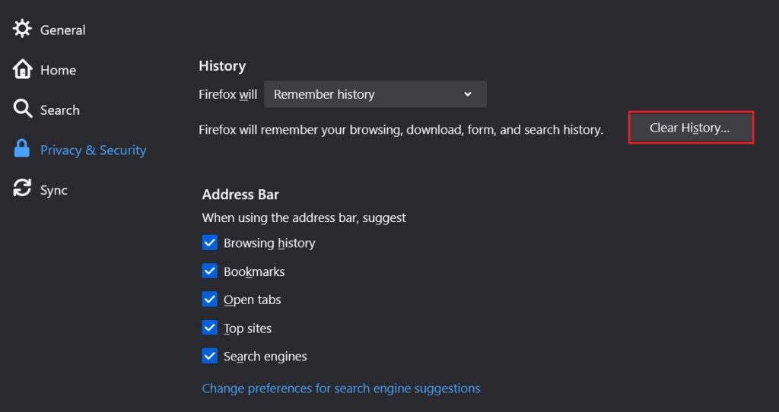The width and height of the screenshot is (779, 412).
Task: Toggle the Bookmarks checkbox
Action: (210, 271)
